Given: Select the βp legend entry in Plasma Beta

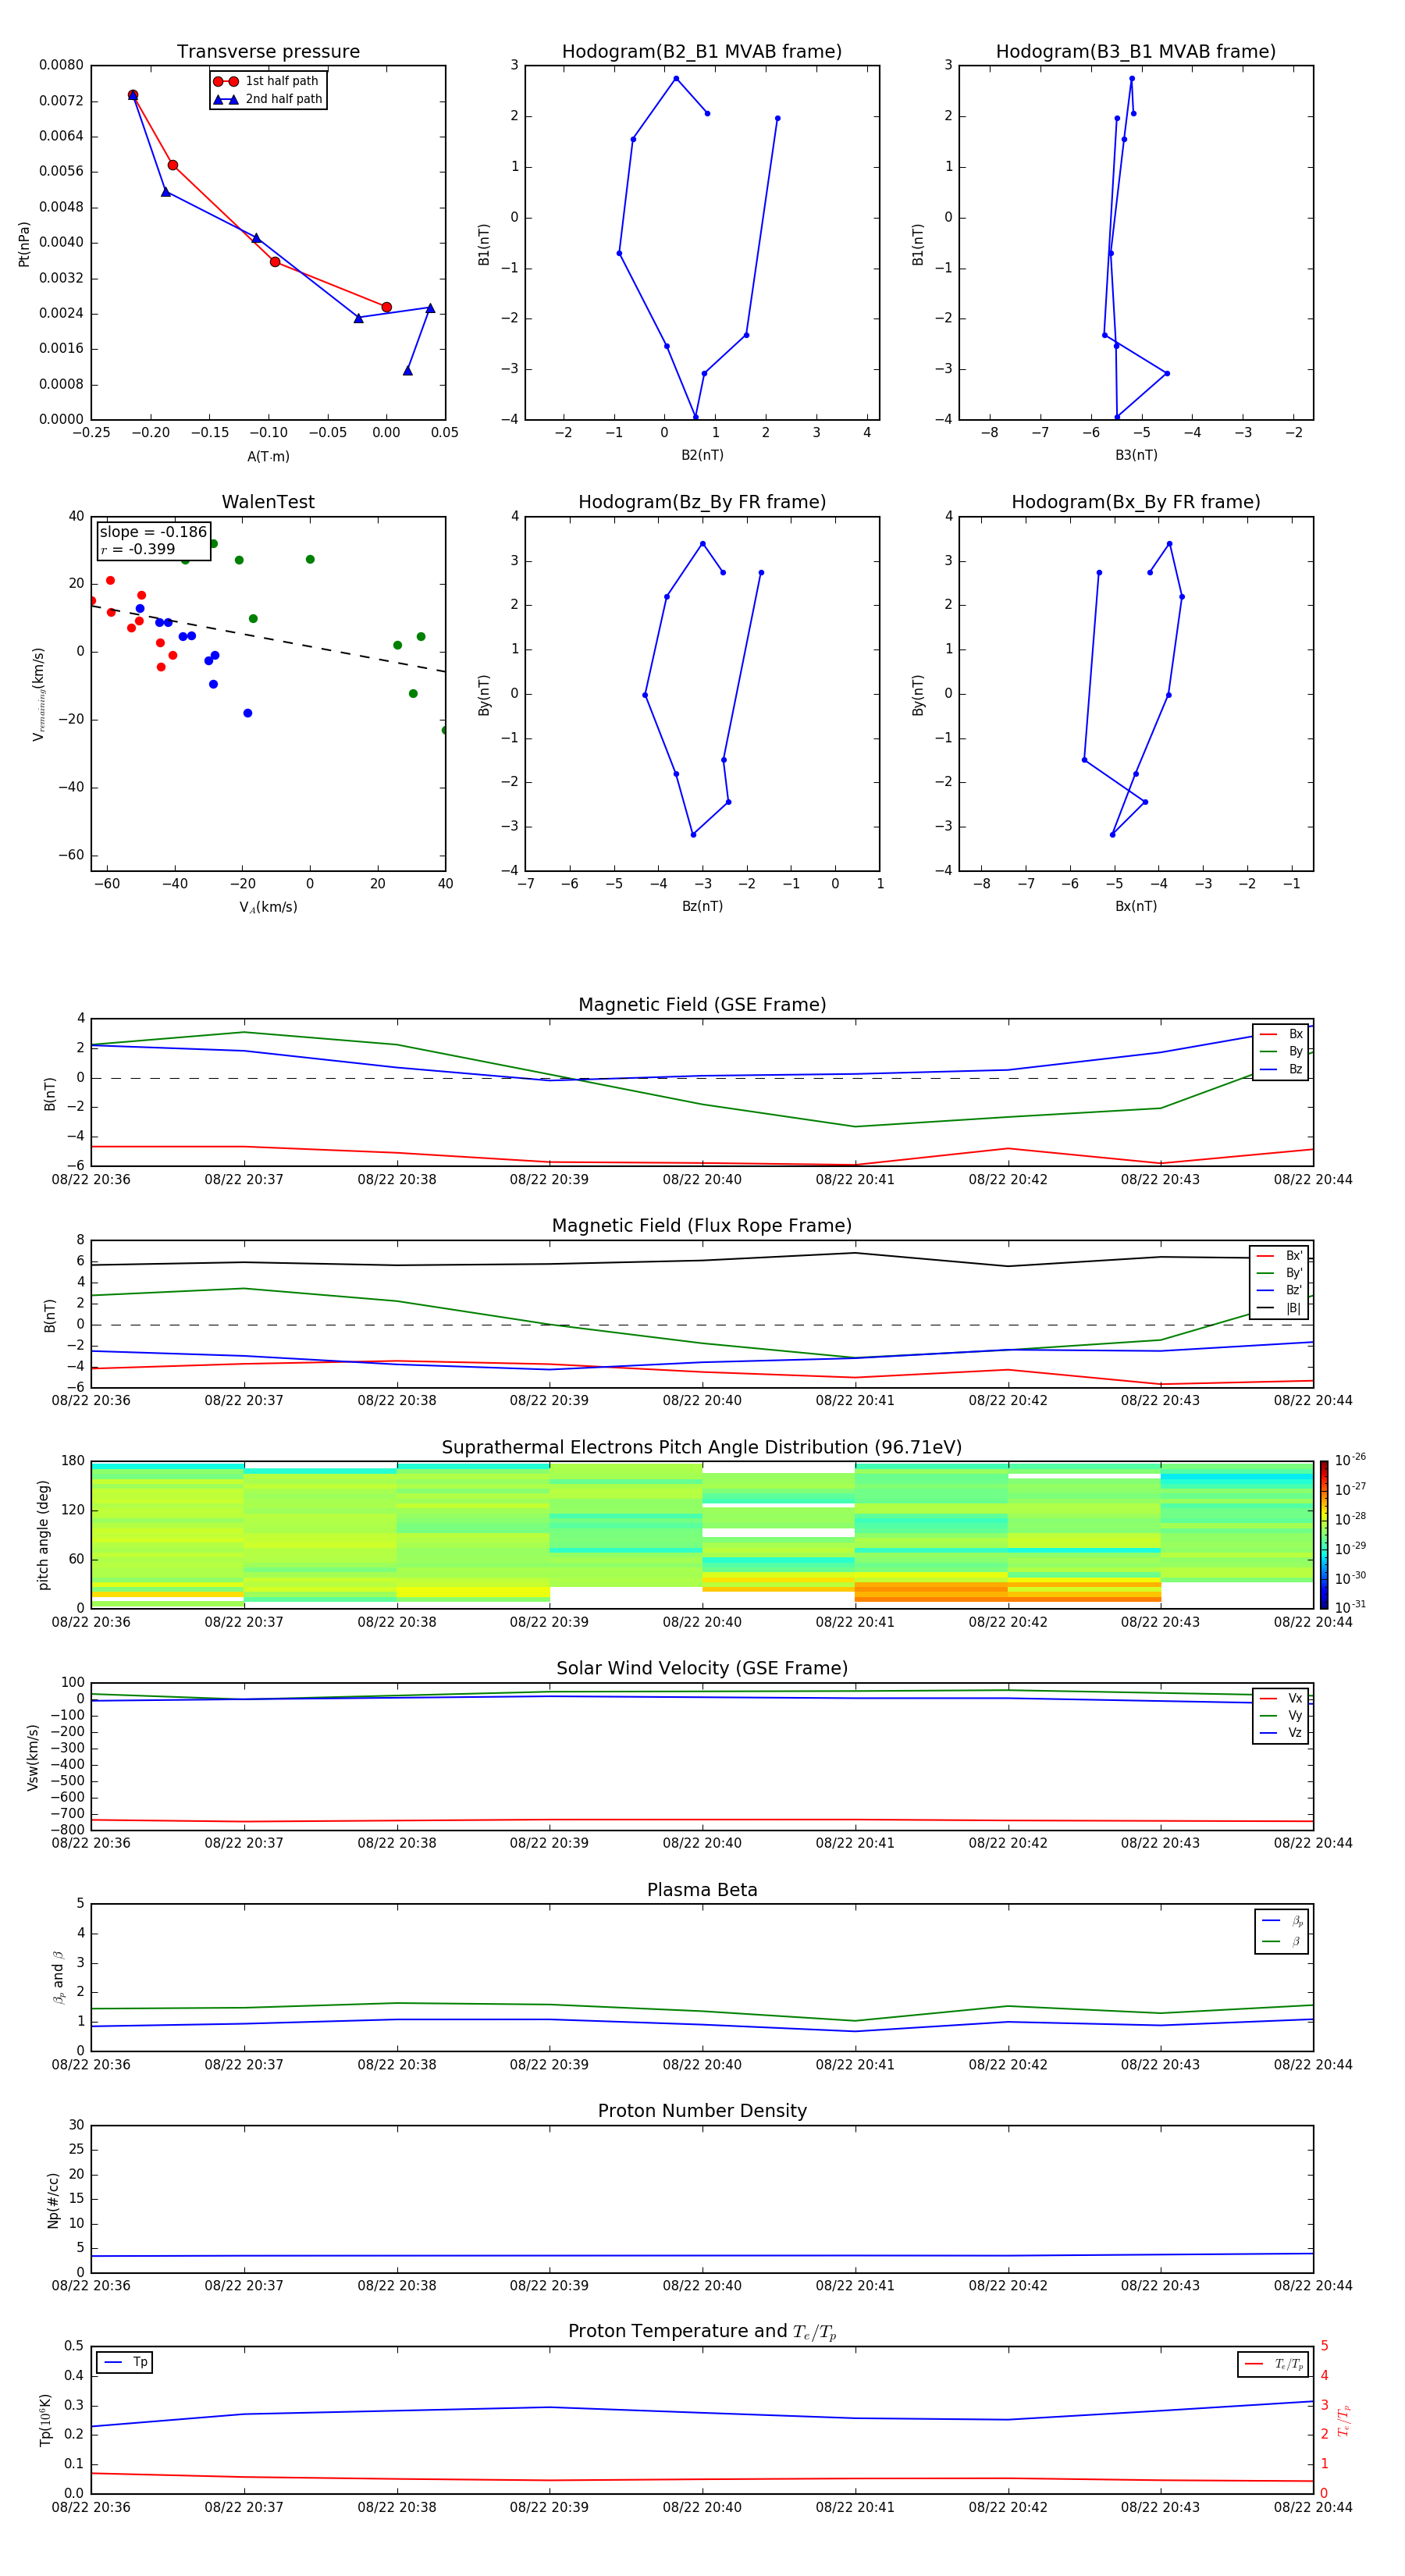Looking at the screenshot, I should (x=1282, y=1921).
